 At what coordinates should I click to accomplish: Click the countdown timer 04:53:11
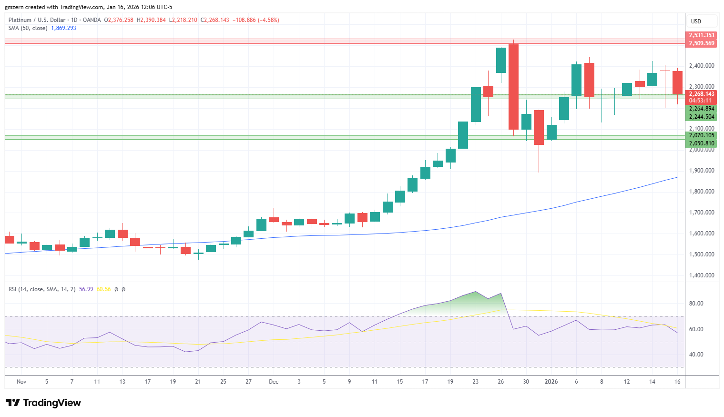[x=700, y=101]
